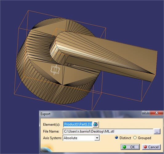This screenshot has height=154, width=164.
Task: Open Export dialog help question mark
Action: tap(146, 113)
